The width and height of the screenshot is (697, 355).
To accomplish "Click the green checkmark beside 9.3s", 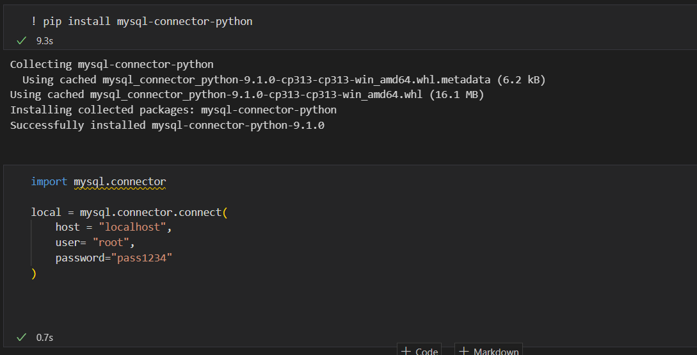I will (21, 41).
